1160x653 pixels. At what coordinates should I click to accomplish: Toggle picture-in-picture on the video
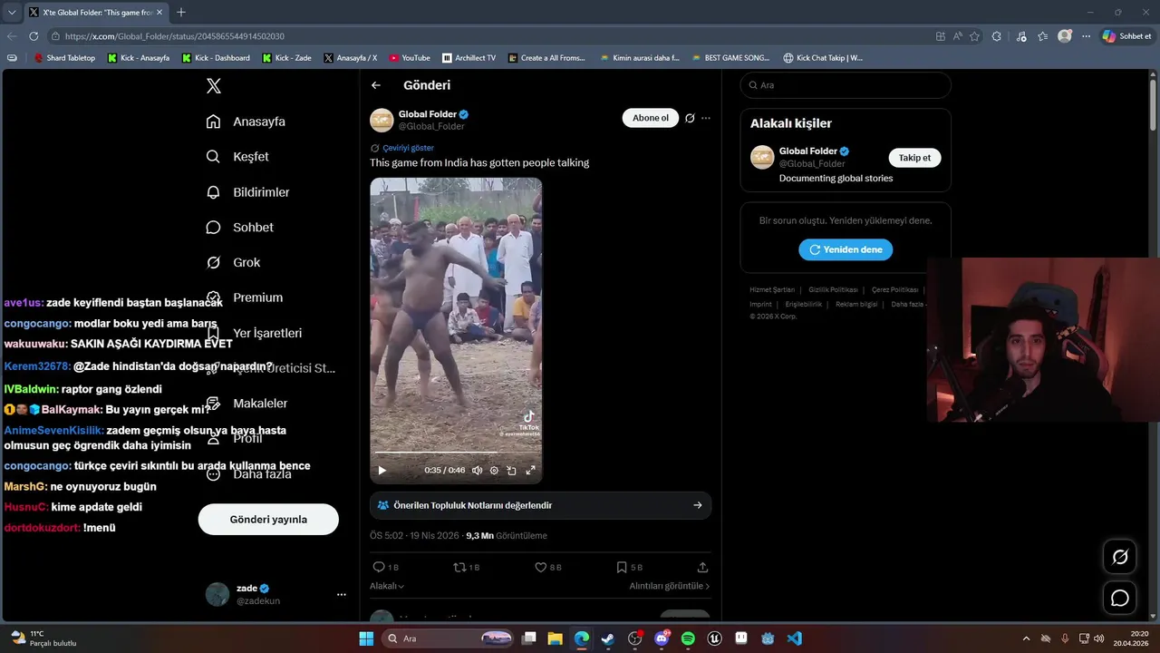pos(511,471)
